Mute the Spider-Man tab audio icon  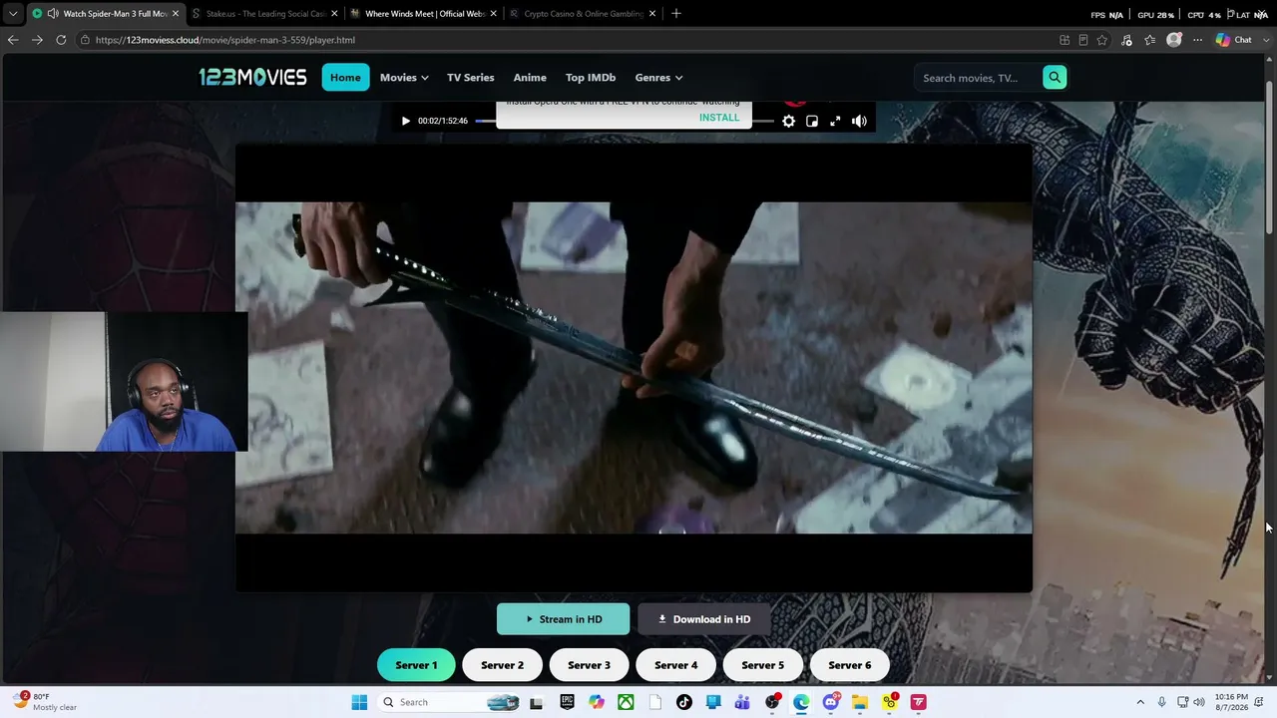[x=52, y=14]
